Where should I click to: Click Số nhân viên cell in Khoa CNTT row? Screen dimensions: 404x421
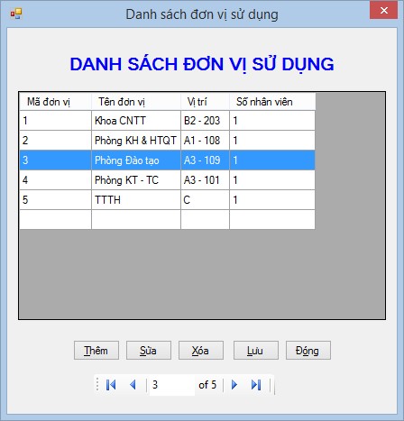coord(272,121)
